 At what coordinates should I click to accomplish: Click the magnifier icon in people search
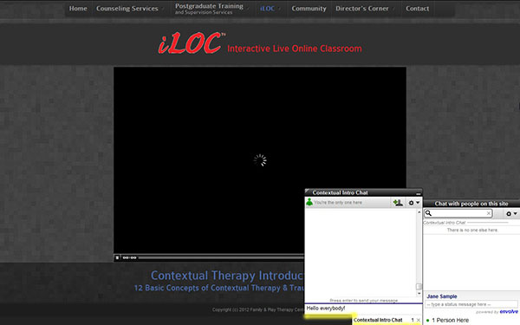point(428,213)
